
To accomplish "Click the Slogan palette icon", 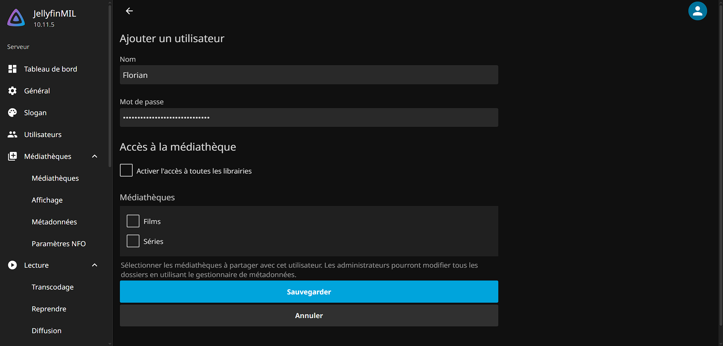I will coord(12,113).
